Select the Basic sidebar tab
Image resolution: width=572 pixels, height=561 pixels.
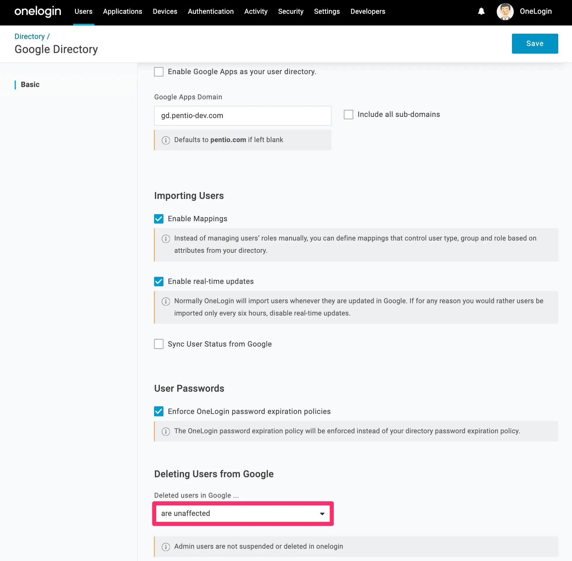(x=30, y=85)
